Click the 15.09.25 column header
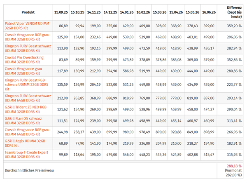 (x=61, y=12)
